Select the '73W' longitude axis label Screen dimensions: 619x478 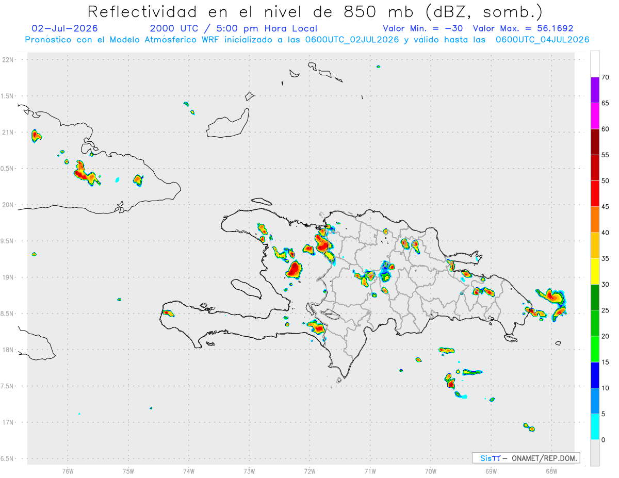pyautogui.click(x=249, y=471)
